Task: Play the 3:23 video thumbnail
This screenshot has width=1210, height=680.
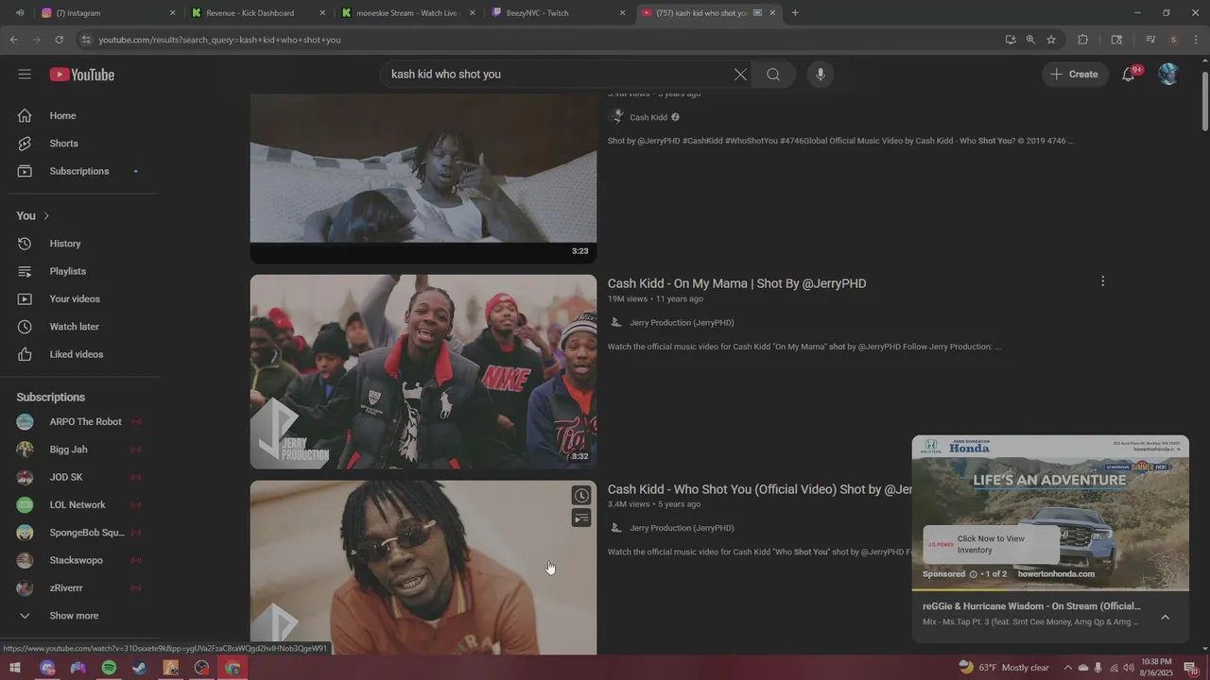Action: [423, 178]
